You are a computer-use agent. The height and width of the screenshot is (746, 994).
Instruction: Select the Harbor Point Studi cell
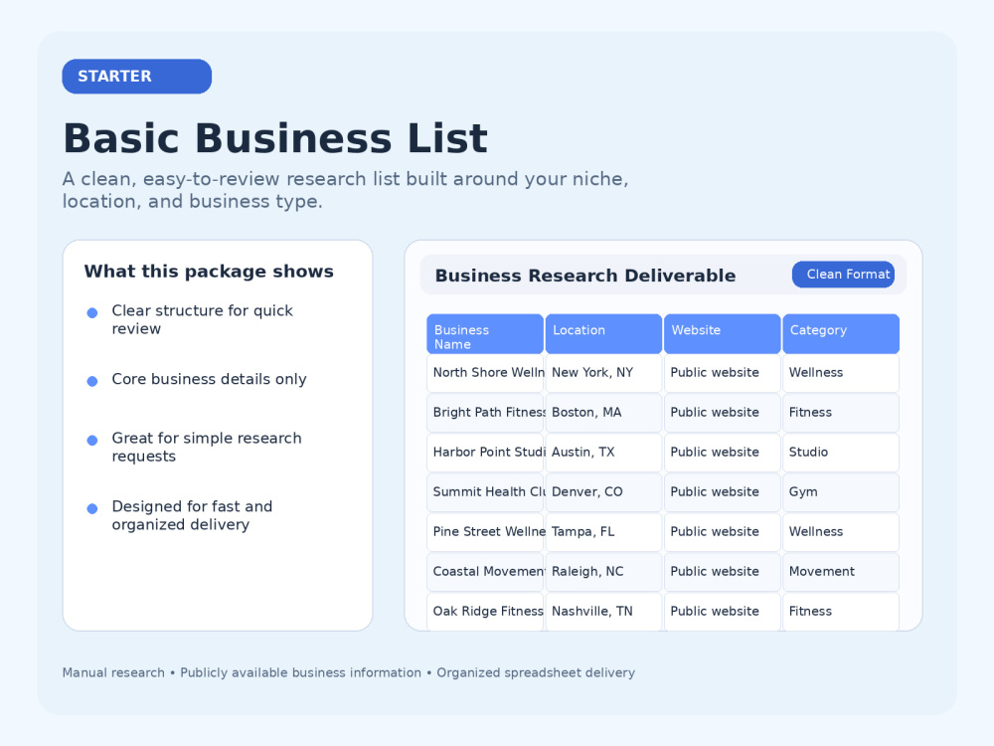(485, 453)
